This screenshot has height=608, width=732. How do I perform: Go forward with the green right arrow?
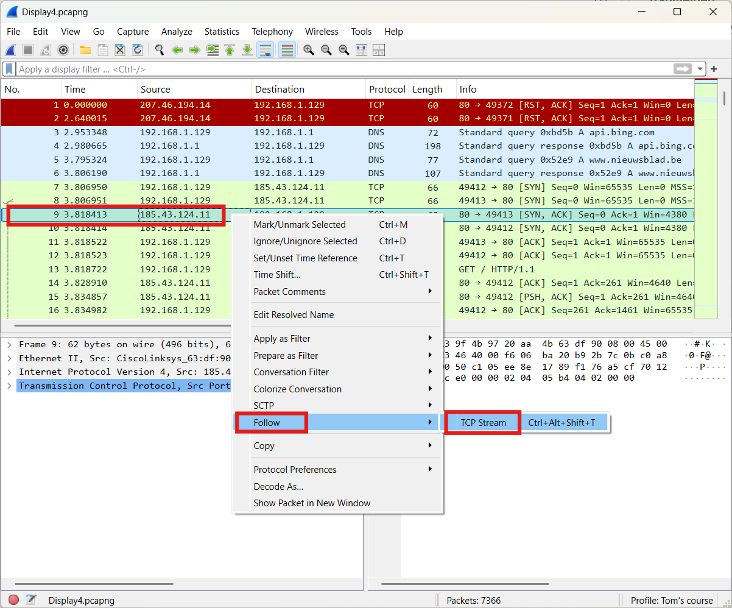(195, 50)
